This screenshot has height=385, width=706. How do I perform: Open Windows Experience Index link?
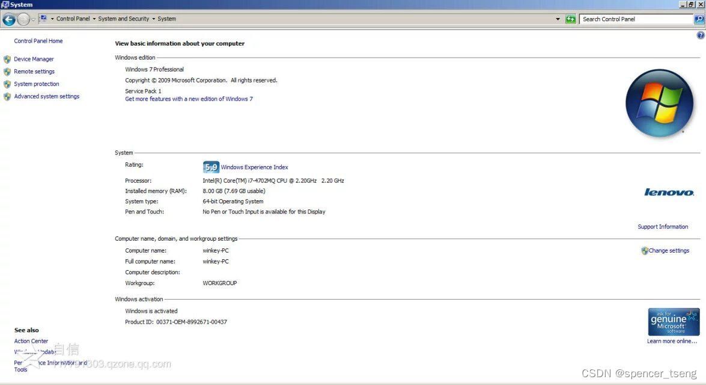(x=254, y=167)
